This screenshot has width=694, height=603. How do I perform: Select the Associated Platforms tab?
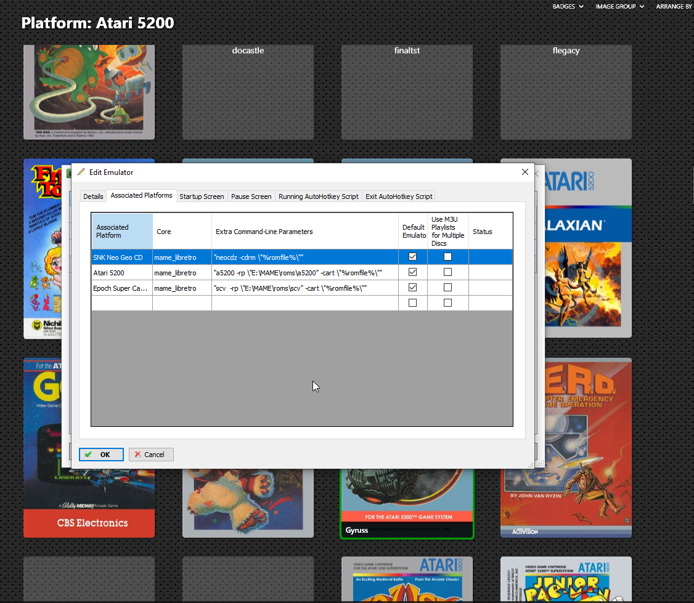[x=141, y=195]
